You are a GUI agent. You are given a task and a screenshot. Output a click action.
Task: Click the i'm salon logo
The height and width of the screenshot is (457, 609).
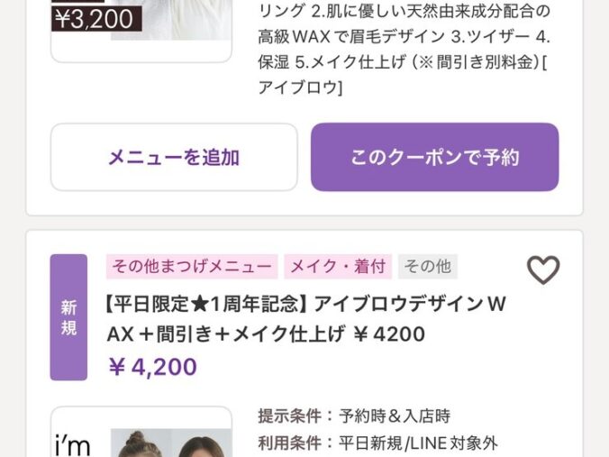click(x=73, y=445)
